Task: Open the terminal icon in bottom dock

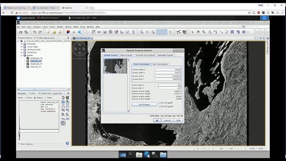Action: coord(131,155)
